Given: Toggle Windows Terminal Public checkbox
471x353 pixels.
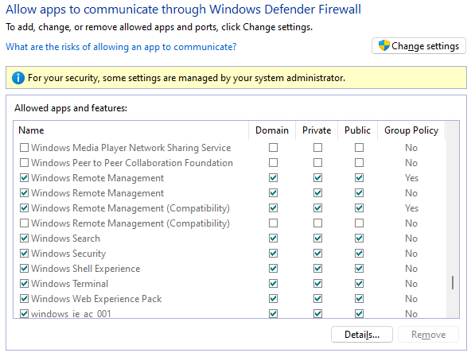Looking at the screenshot, I should [x=359, y=284].
